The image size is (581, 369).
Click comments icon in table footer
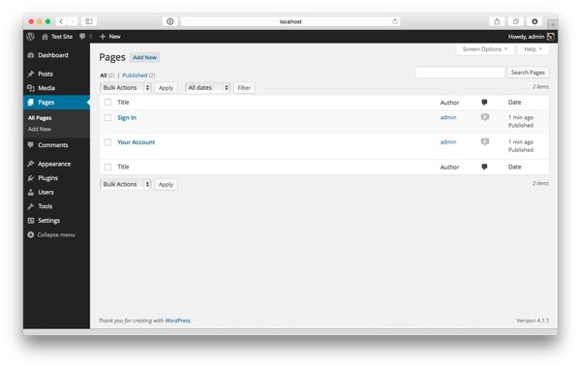point(484,167)
